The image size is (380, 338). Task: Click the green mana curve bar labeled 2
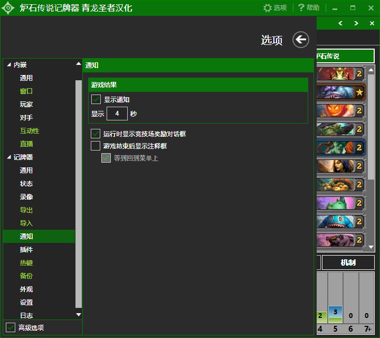pyautogui.click(x=321, y=317)
